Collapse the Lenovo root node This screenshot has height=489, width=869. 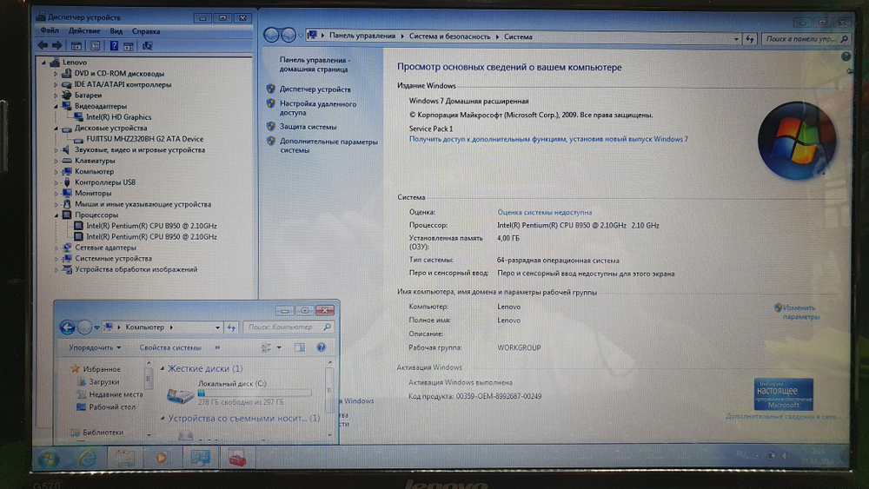(x=44, y=63)
